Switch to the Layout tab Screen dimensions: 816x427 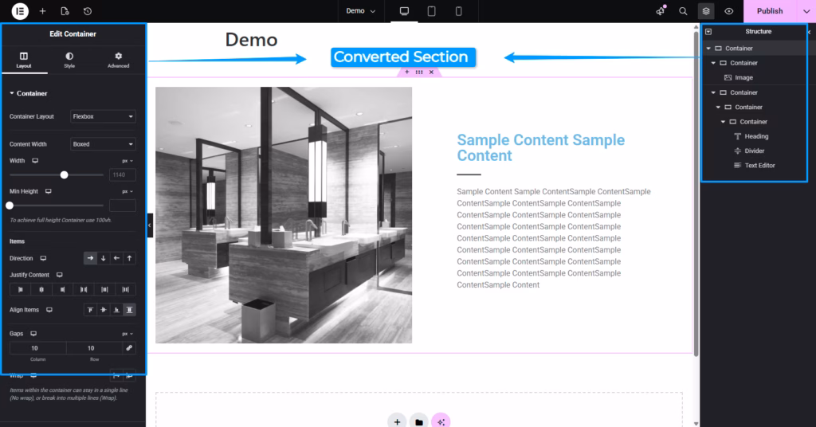click(24, 61)
